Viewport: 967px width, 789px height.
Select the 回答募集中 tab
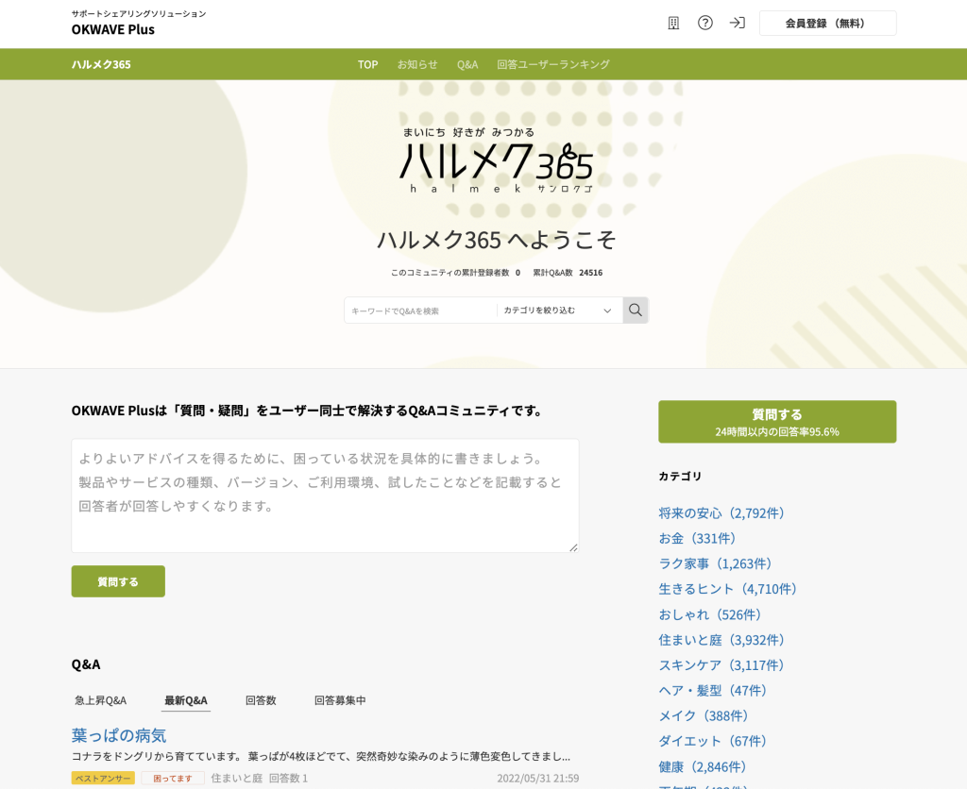(x=340, y=700)
